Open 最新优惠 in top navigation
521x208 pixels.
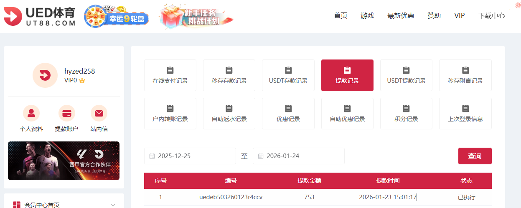point(401,15)
